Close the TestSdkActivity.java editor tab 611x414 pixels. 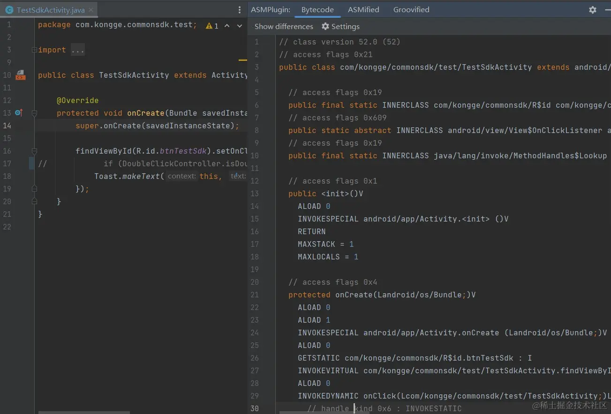[91, 10]
